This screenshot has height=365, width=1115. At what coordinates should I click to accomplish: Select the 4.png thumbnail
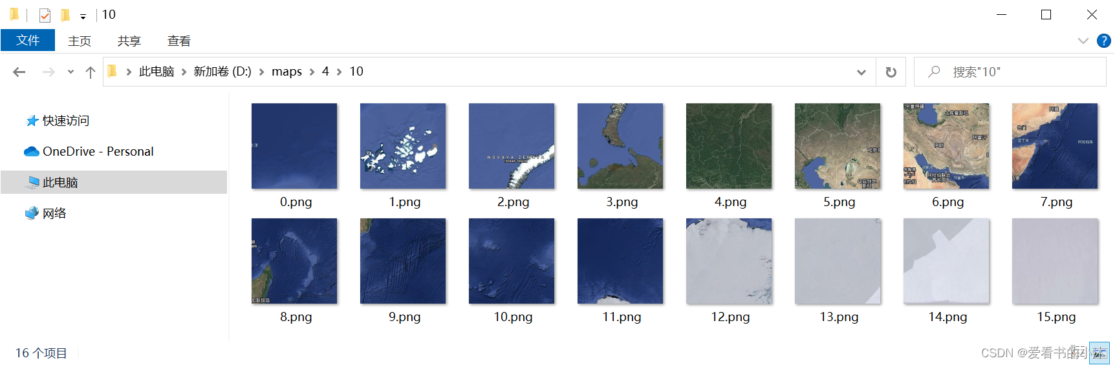point(729,146)
